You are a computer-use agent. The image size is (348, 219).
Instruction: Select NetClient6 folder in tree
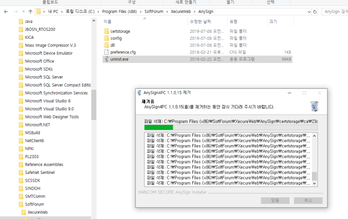(x=34, y=141)
